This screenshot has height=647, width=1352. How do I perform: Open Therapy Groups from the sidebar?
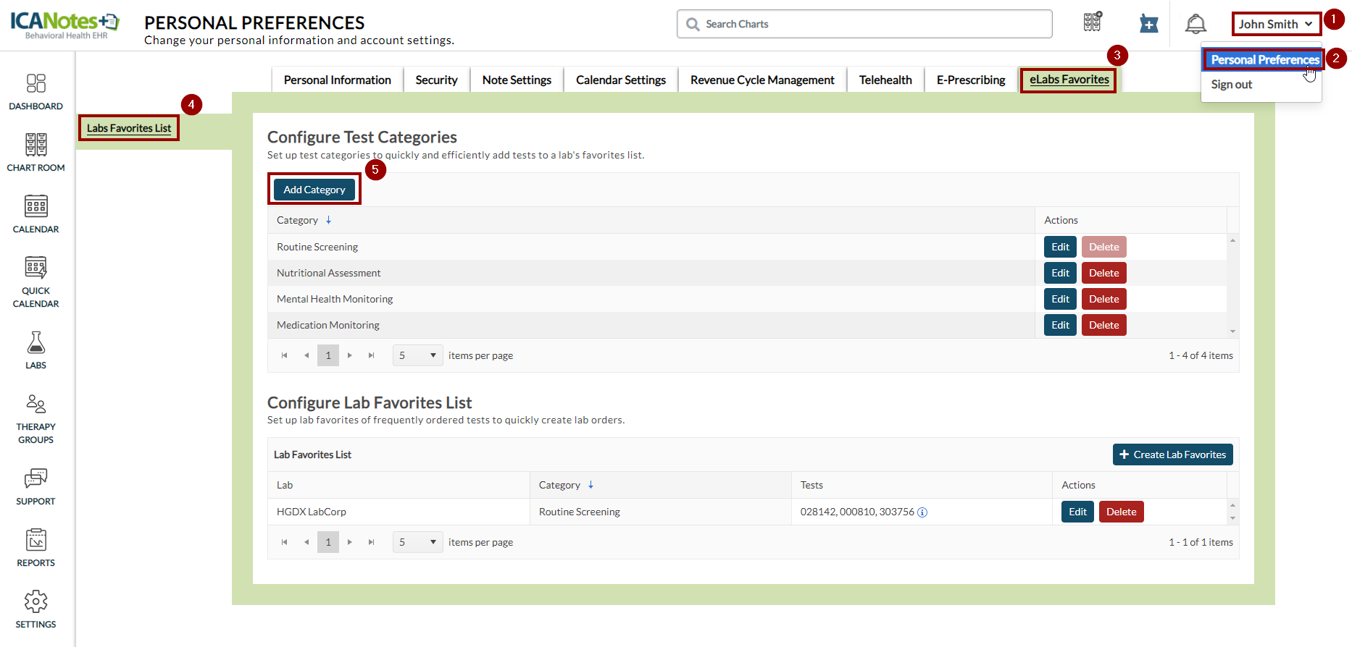(x=36, y=418)
